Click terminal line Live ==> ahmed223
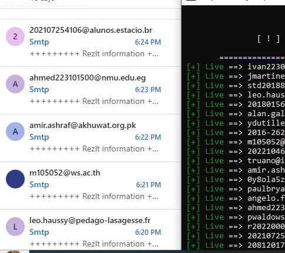 [236, 208]
